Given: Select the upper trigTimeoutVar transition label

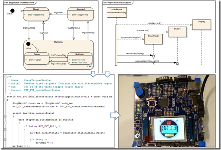Looking at the screenshot, I should tap(59, 55).
